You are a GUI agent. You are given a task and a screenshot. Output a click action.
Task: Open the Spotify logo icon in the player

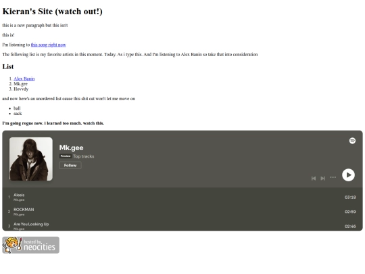point(352,141)
